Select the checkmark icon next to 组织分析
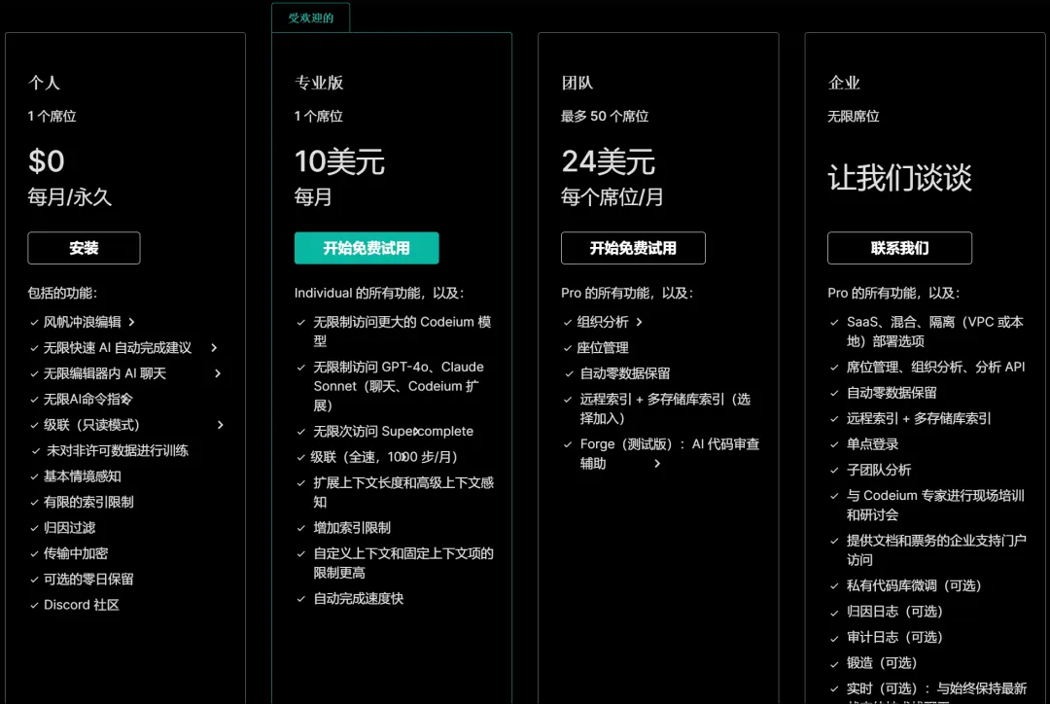The image size is (1050, 704). pyautogui.click(x=567, y=322)
